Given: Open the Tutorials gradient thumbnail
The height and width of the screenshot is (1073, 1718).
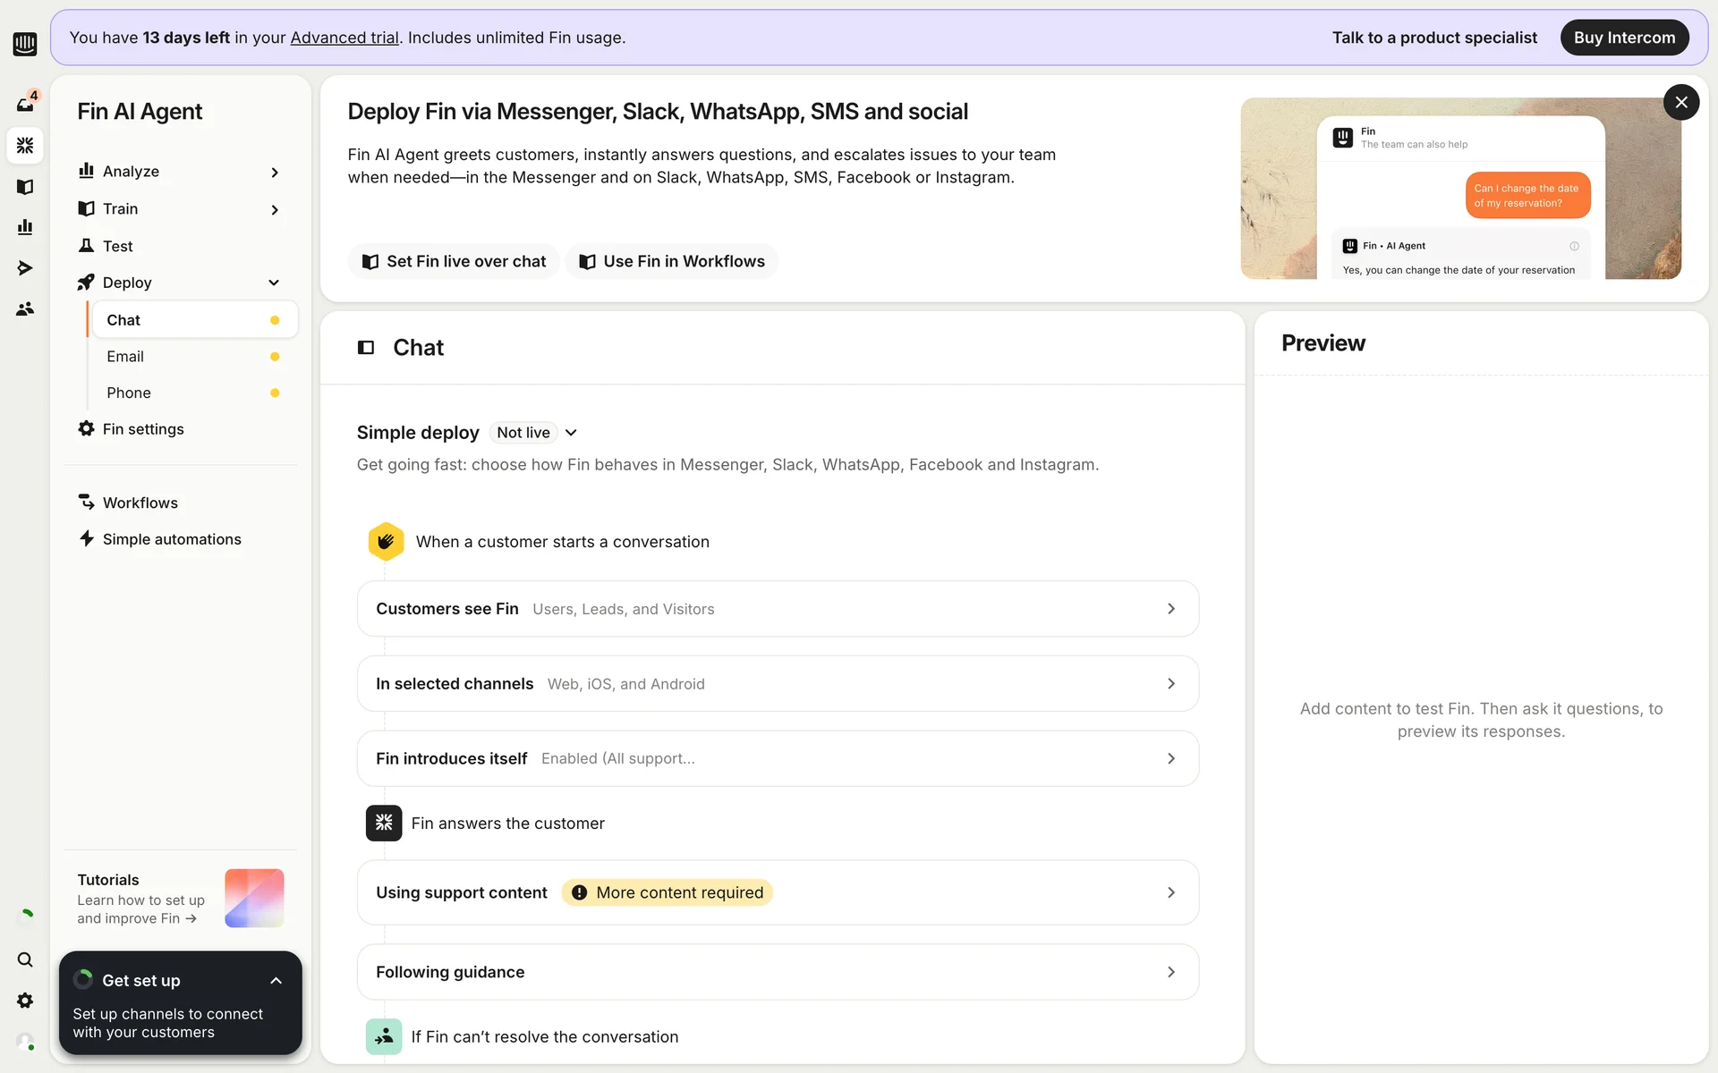Looking at the screenshot, I should click(254, 898).
